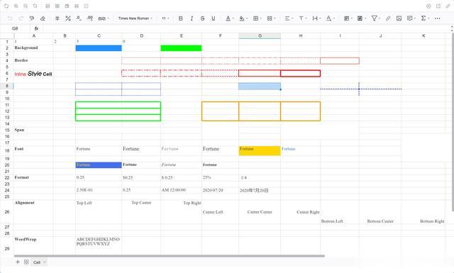Screen dimensions: 454x273
Task: Expand the cell borders dropdown
Action: [257, 18]
